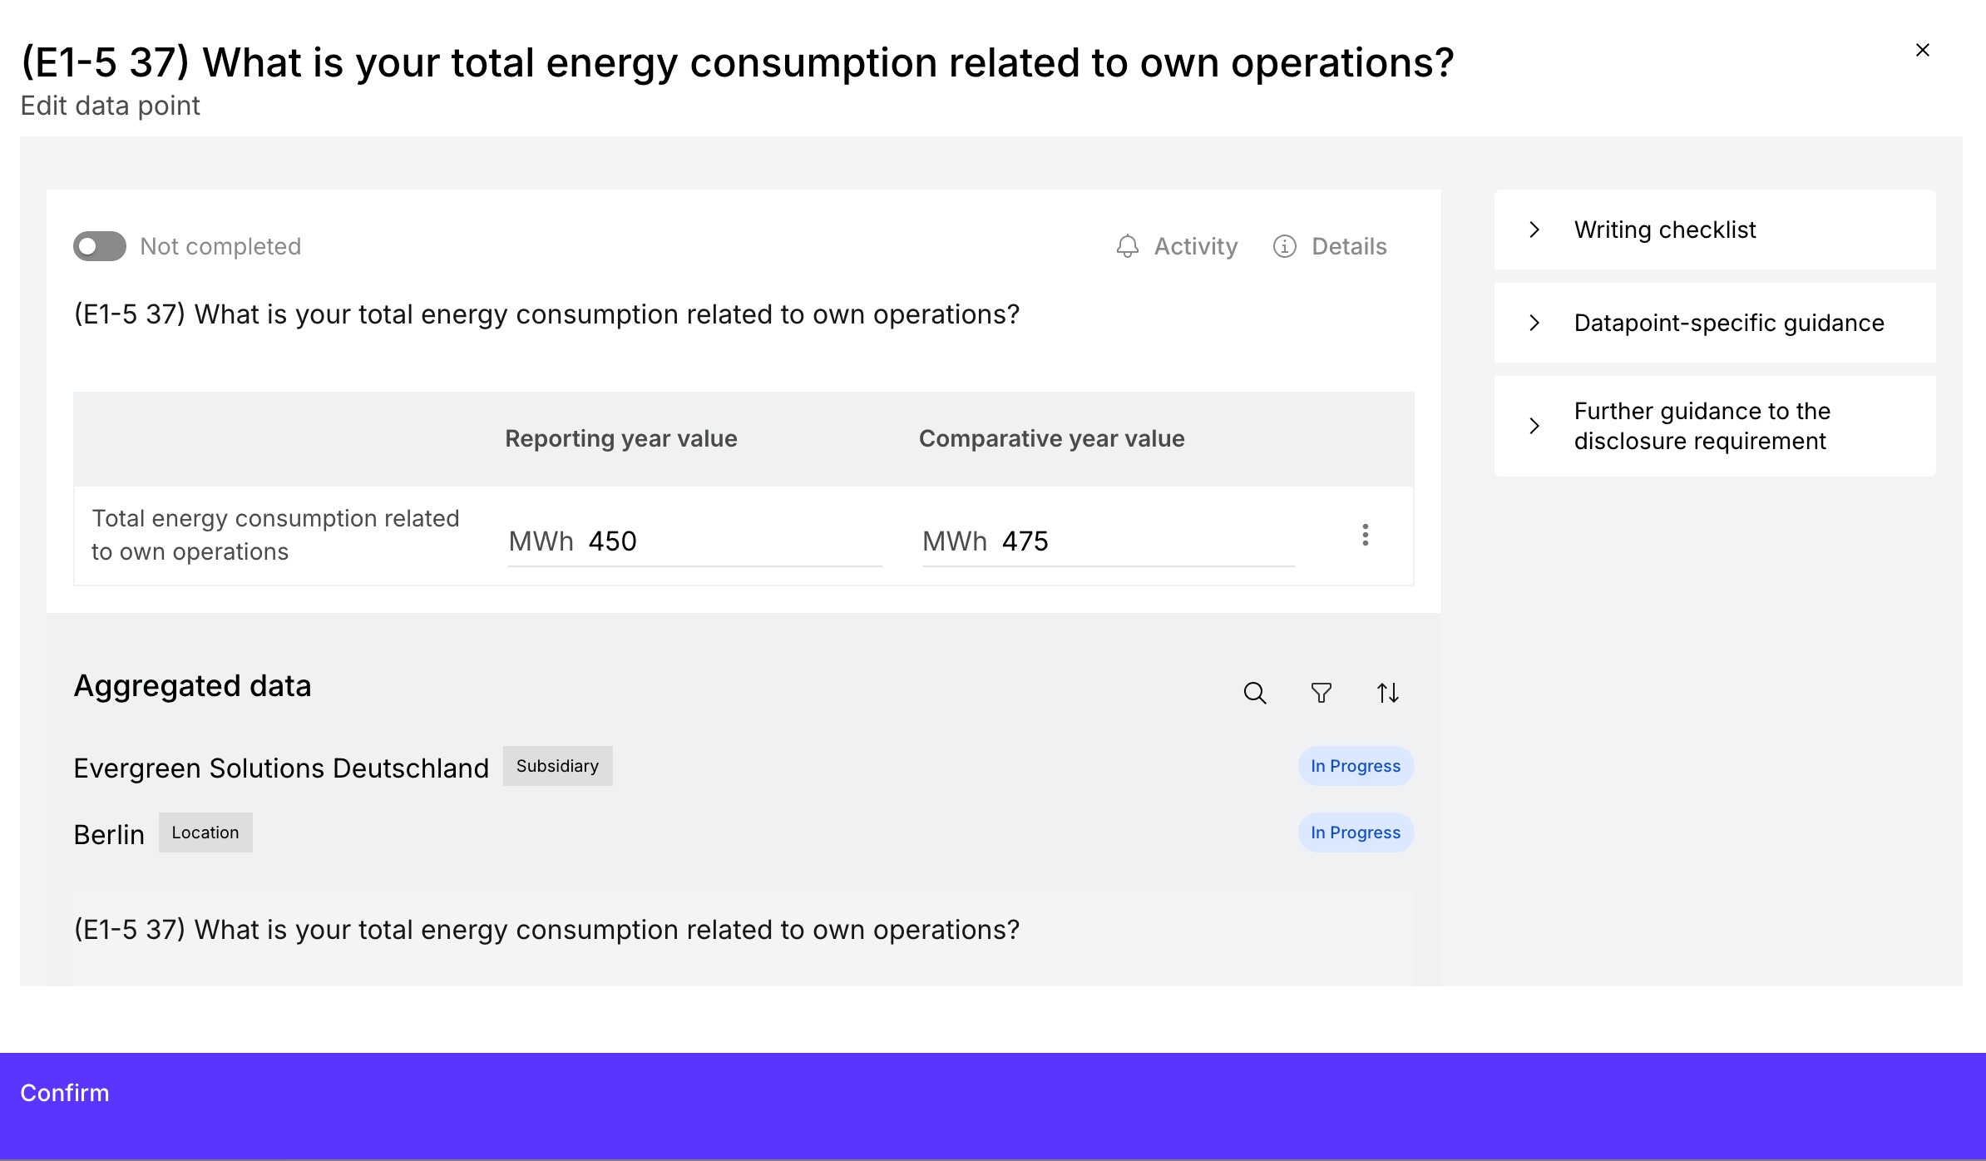Viewport: 1986px width, 1161px height.
Task: Click the sort arrows icon
Action: pos(1387,693)
